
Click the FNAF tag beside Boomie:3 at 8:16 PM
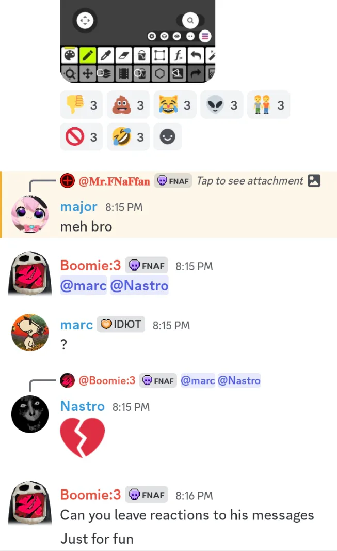147,495
